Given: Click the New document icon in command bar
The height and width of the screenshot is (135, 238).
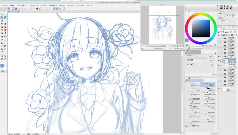Looking at the screenshot, I should coord(13,9).
